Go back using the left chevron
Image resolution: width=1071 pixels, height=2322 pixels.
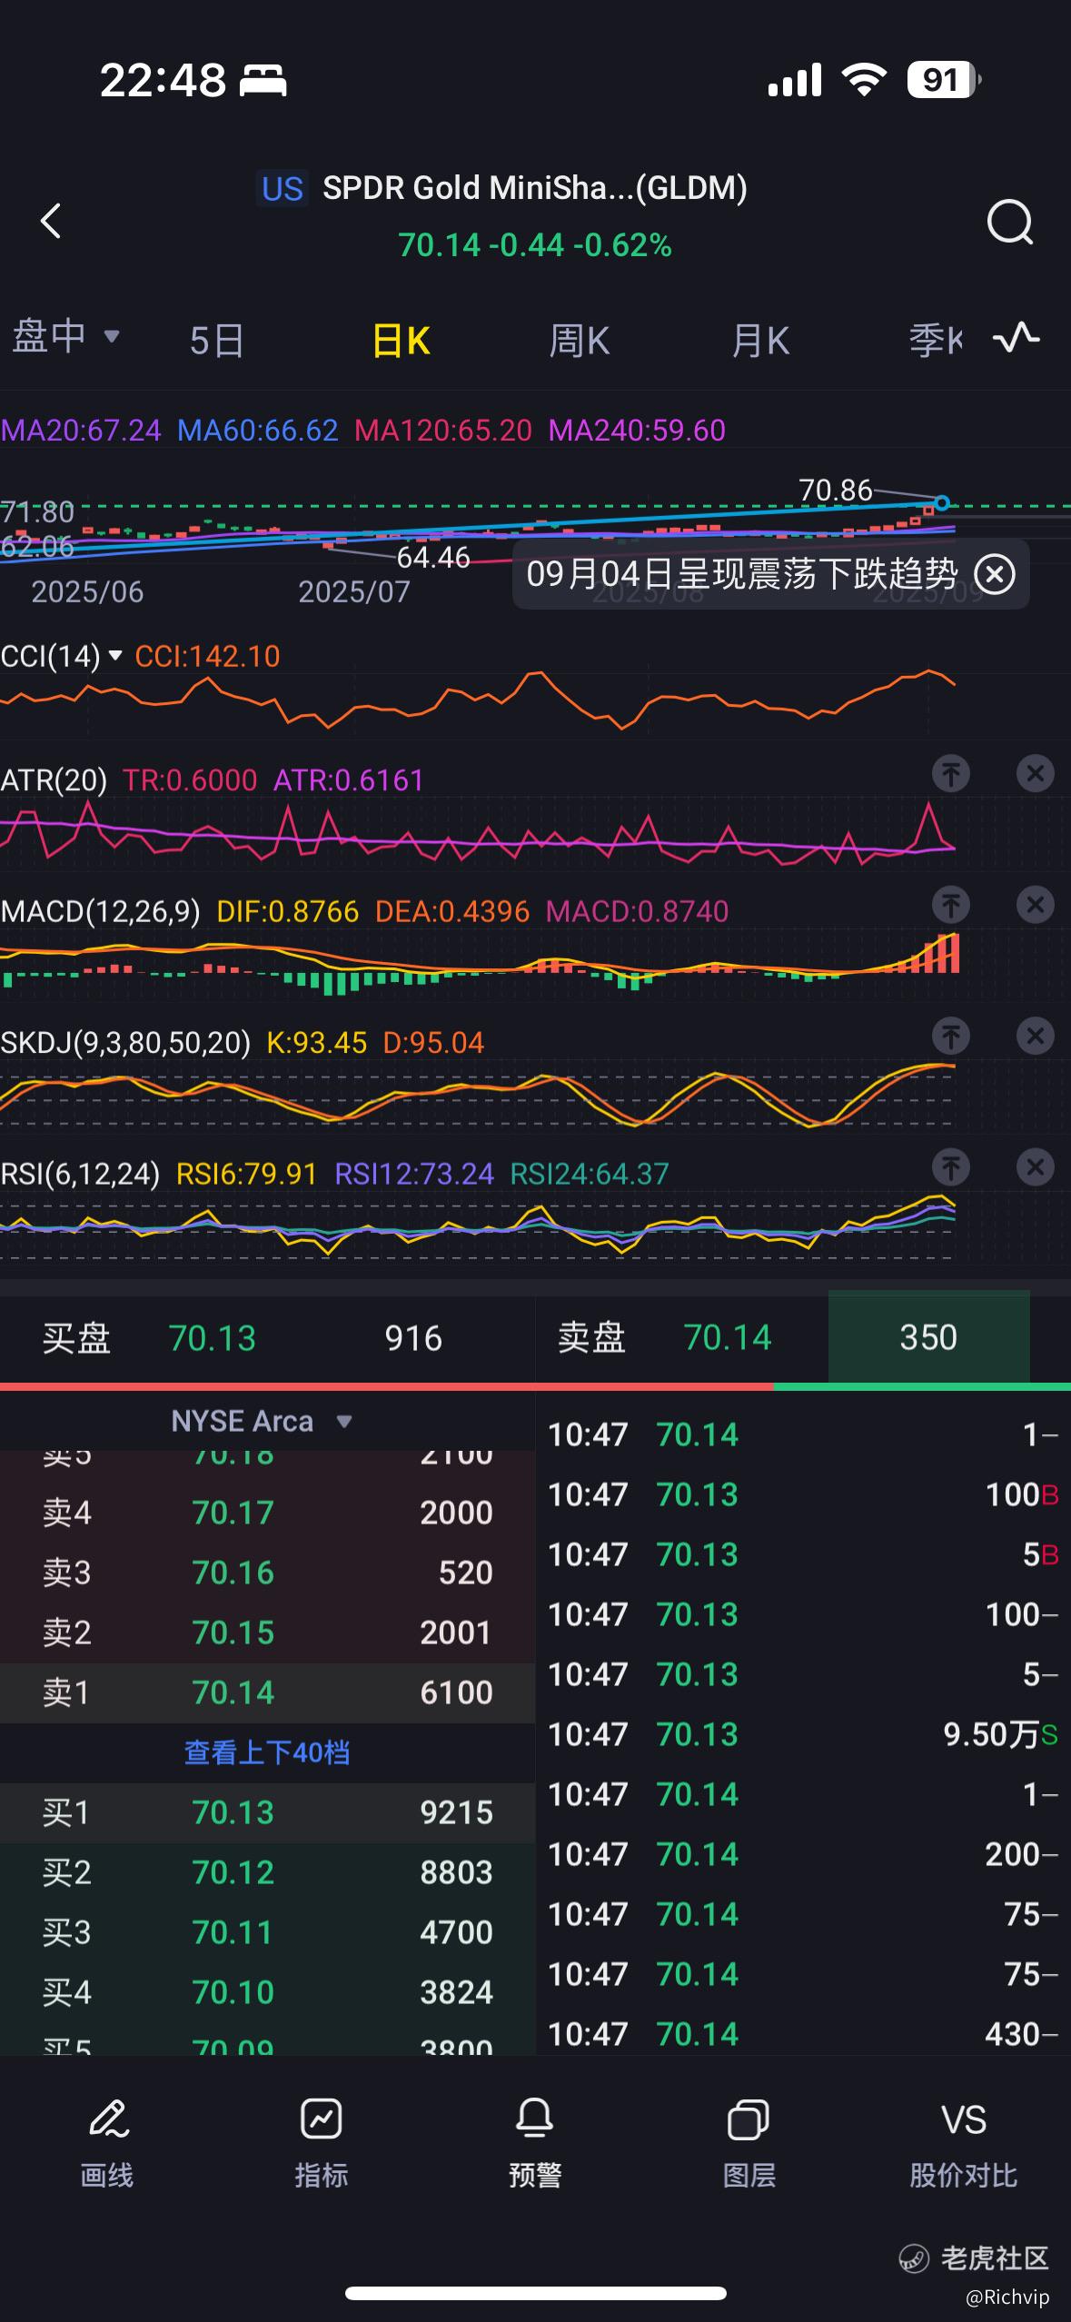(51, 220)
